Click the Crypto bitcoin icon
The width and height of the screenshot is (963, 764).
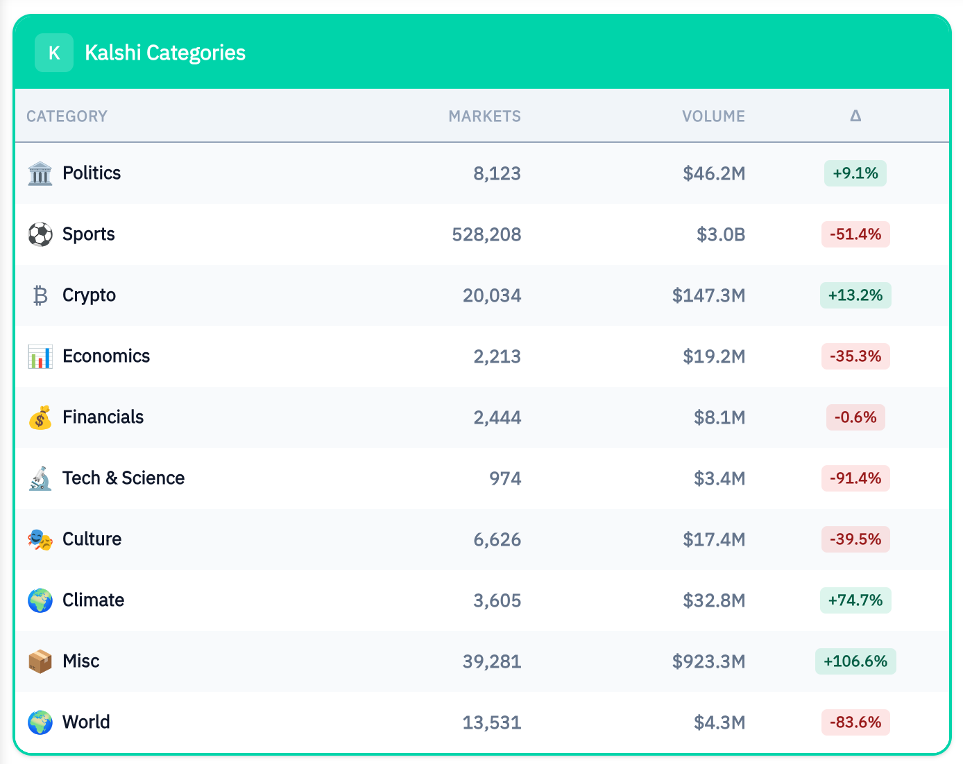click(40, 295)
